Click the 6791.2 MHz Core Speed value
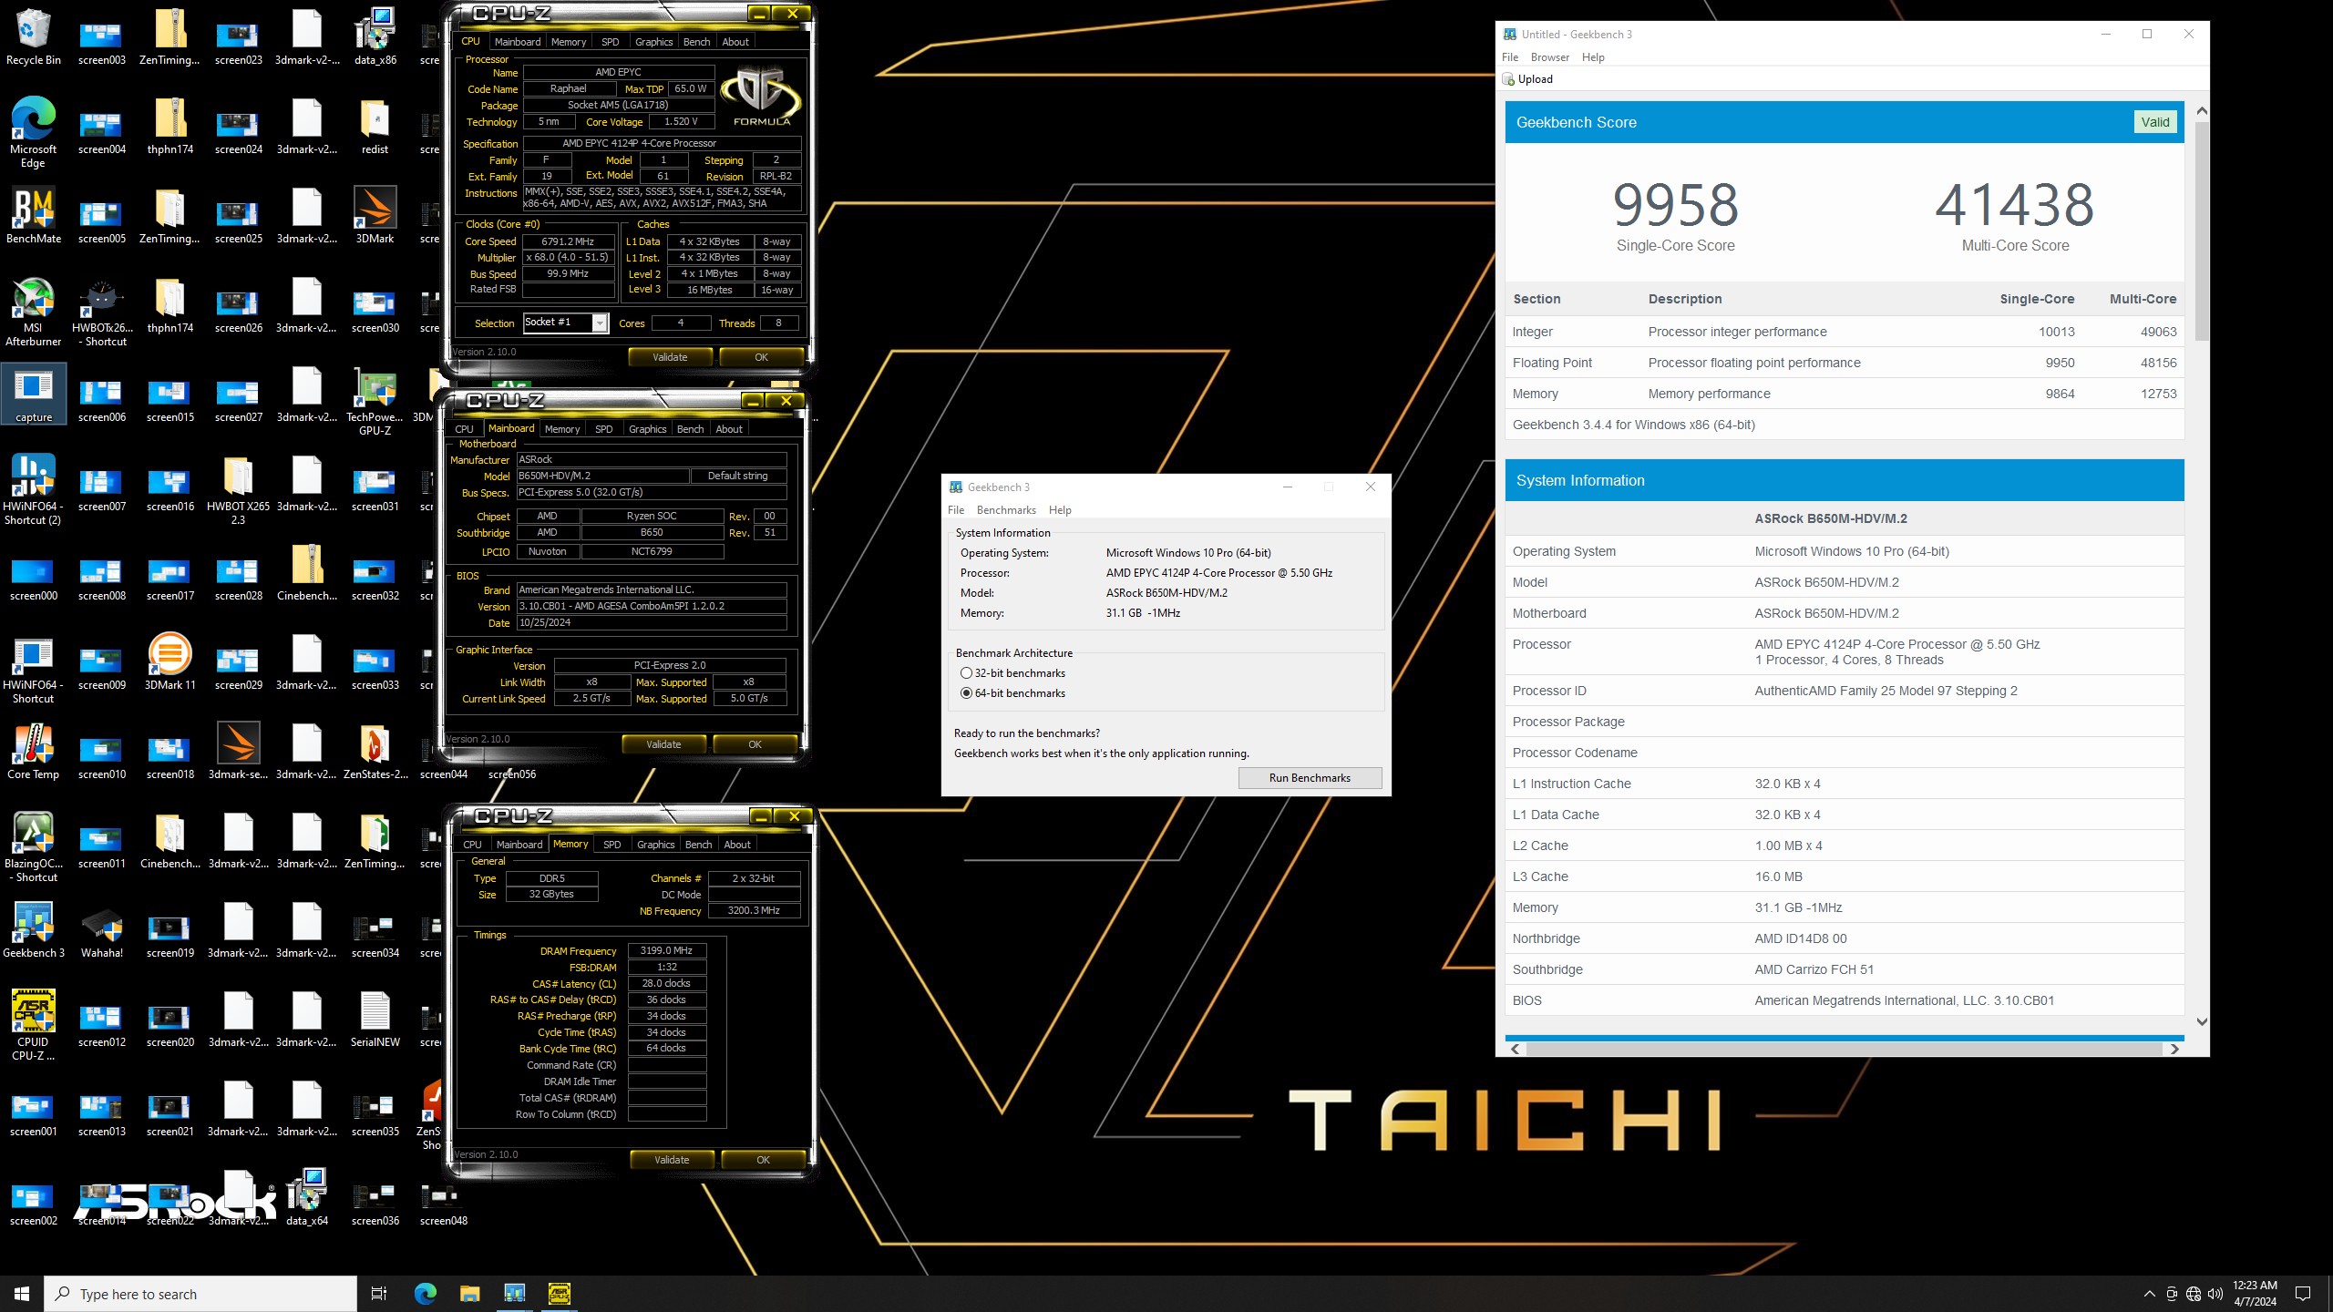The width and height of the screenshot is (2333, 1312). [x=568, y=241]
